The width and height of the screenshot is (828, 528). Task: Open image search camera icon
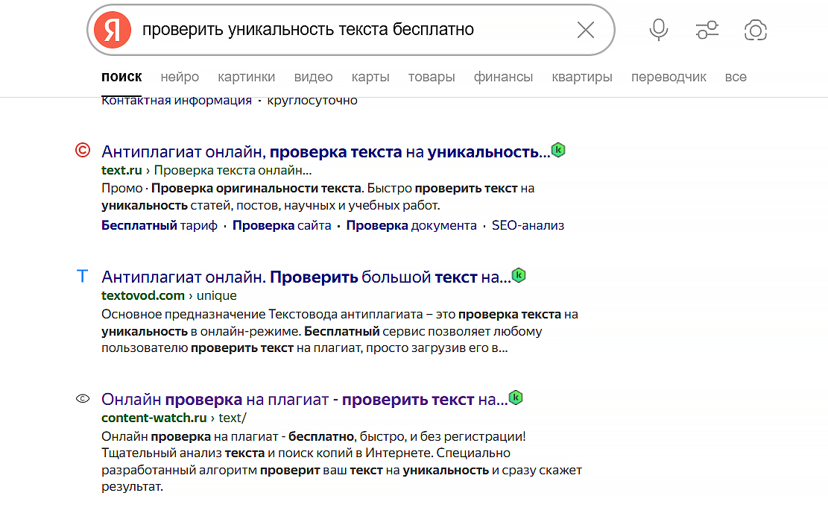tap(755, 30)
